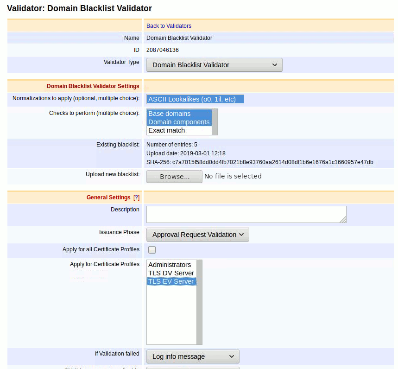Open the General Settings help link

click(136, 197)
